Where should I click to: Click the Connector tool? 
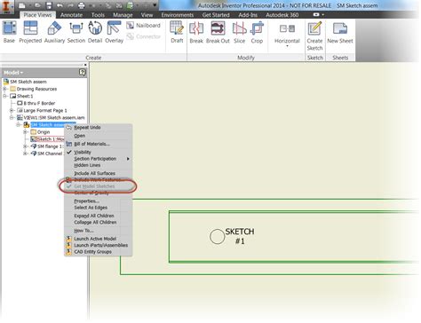(x=144, y=36)
